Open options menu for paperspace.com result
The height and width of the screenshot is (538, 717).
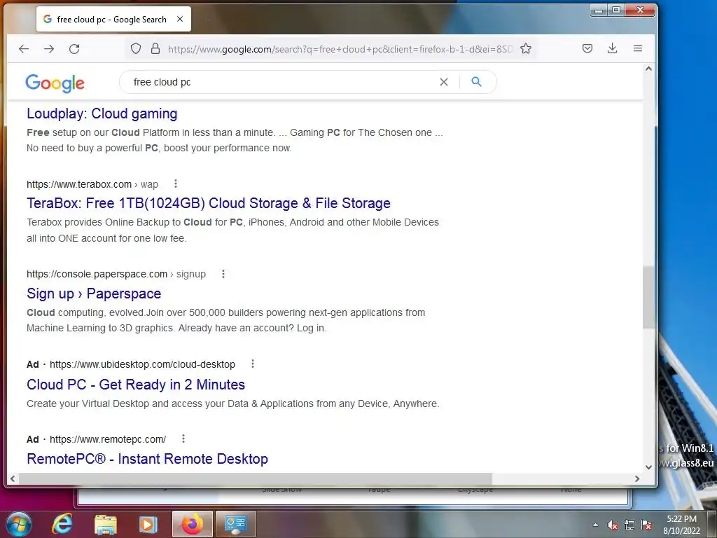click(x=223, y=274)
